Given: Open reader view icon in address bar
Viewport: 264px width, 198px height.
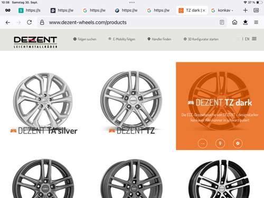Looking at the screenshot, I should tap(222, 22).
